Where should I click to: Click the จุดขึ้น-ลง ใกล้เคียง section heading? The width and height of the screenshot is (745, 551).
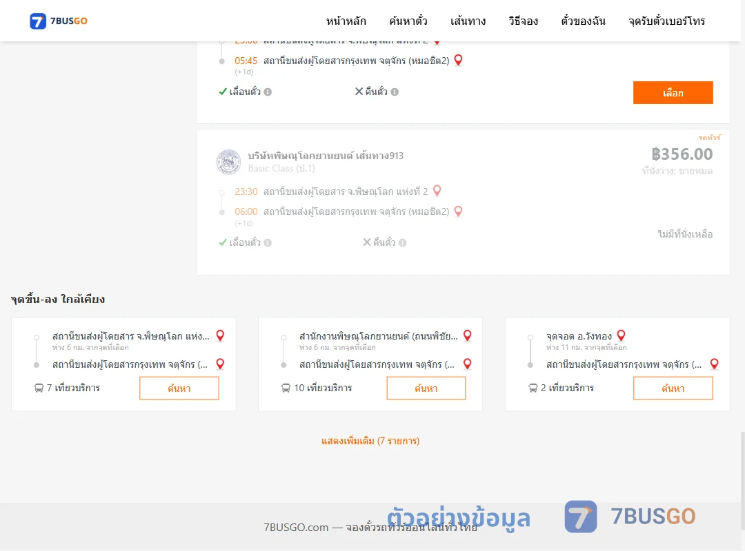pyautogui.click(x=58, y=299)
